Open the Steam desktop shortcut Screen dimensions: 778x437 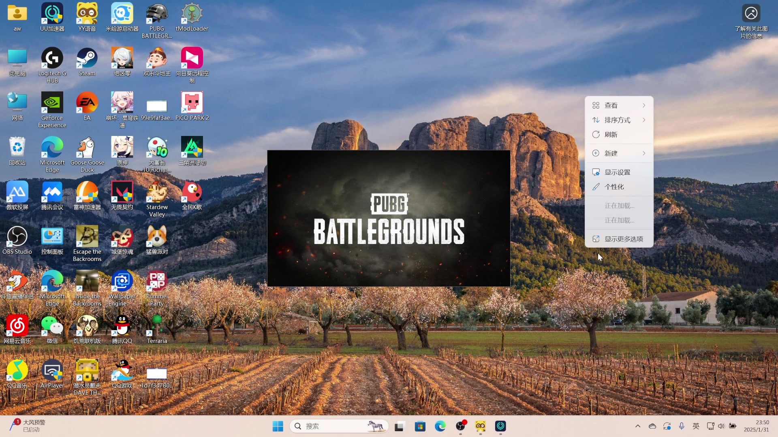[x=87, y=59]
